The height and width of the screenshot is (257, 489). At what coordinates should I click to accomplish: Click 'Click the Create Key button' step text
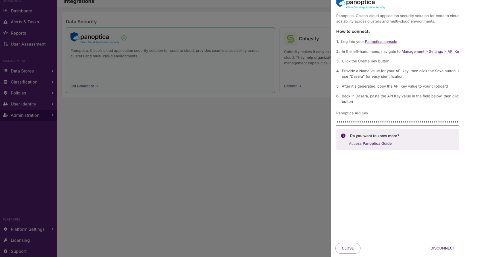365,61
